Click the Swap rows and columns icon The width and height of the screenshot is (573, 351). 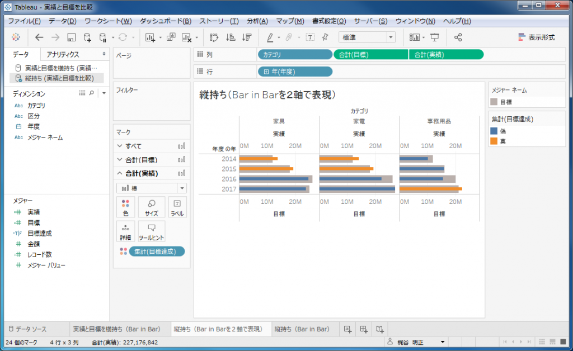214,37
